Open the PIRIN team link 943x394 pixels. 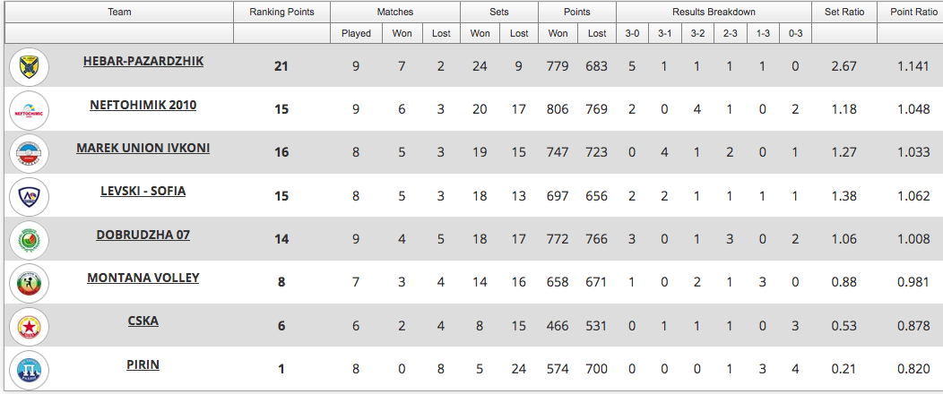tap(143, 364)
